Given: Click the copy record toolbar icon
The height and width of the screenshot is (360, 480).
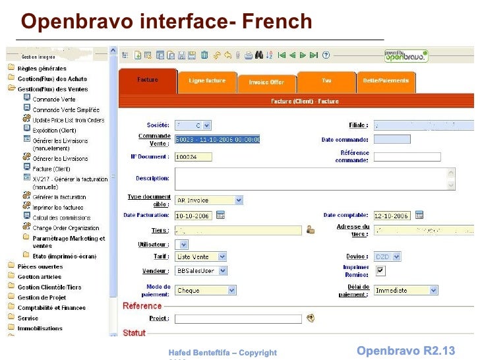Looking at the screenshot, I should point(171,55).
